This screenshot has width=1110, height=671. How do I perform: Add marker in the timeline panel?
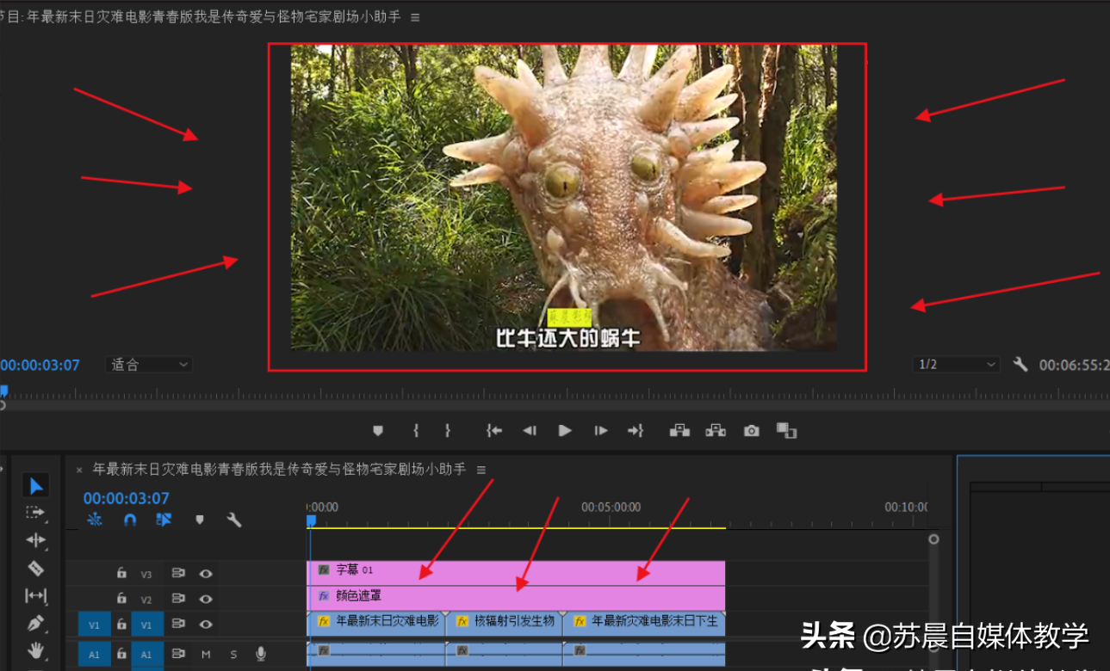[x=200, y=520]
